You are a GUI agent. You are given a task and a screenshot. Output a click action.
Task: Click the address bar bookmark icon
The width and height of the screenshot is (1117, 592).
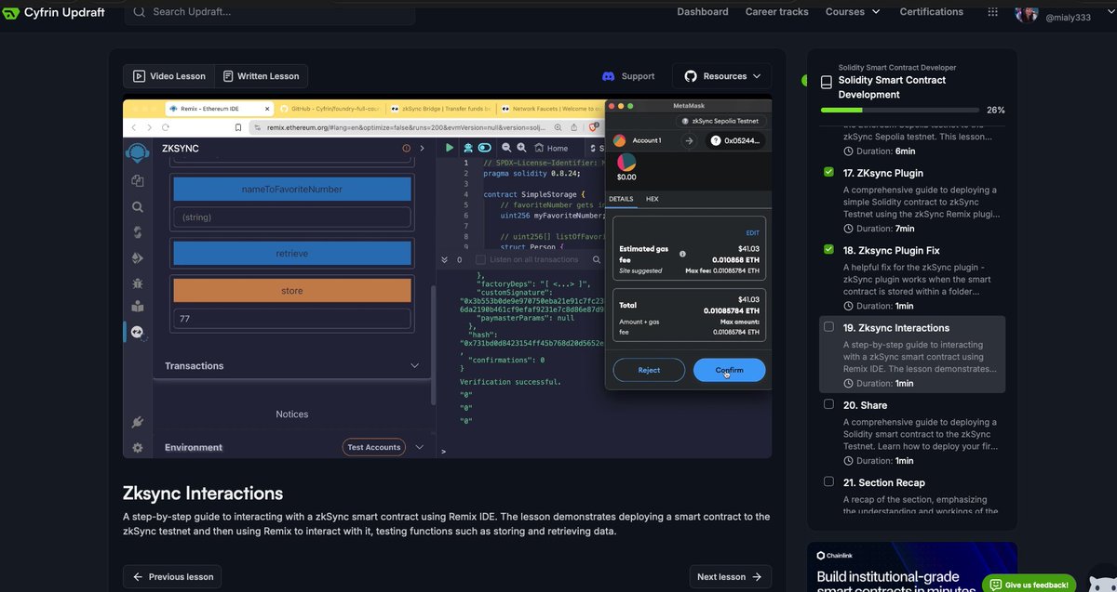click(x=239, y=127)
